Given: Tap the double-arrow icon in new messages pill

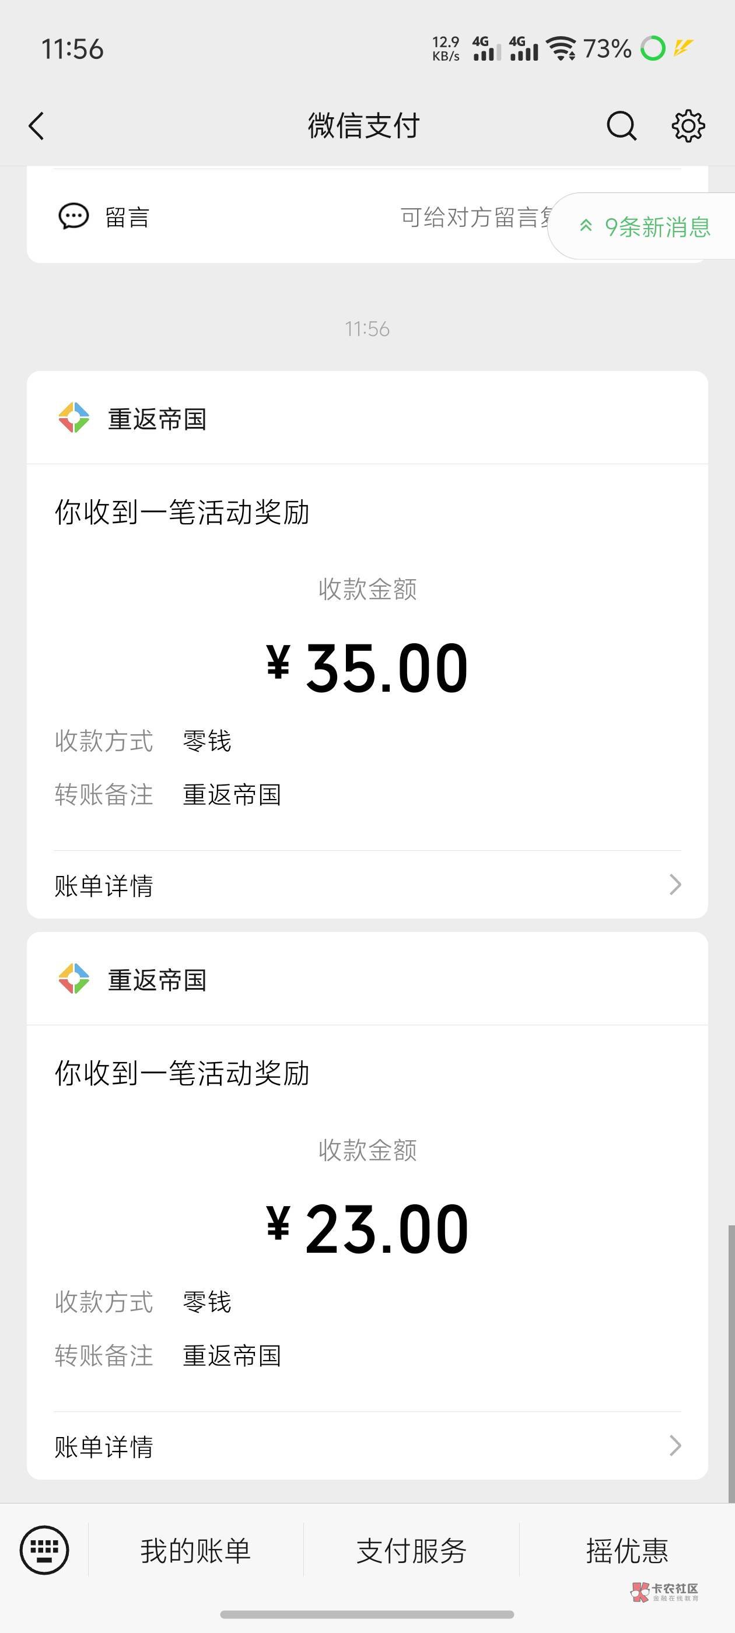Looking at the screenshot, I should point(586,226).
